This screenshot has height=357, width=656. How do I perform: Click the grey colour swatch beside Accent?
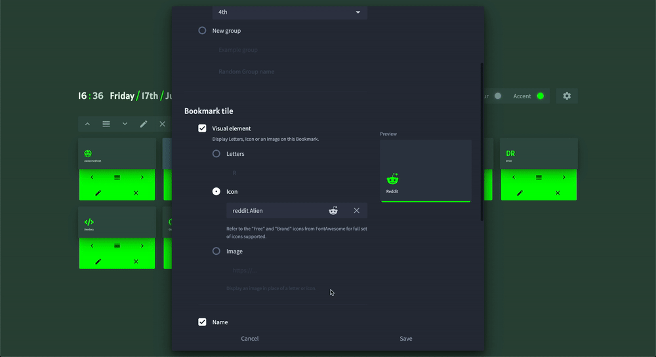pos(498,96)
